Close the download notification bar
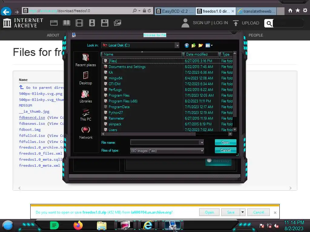The height and width of the screenshot is (232, 310). pos(275,213)
